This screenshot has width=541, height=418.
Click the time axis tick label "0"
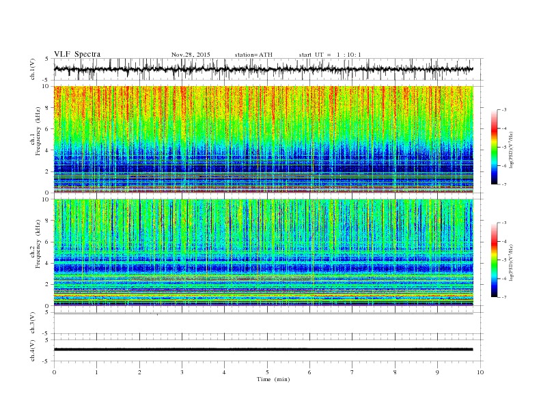click(x=54, y=372)
